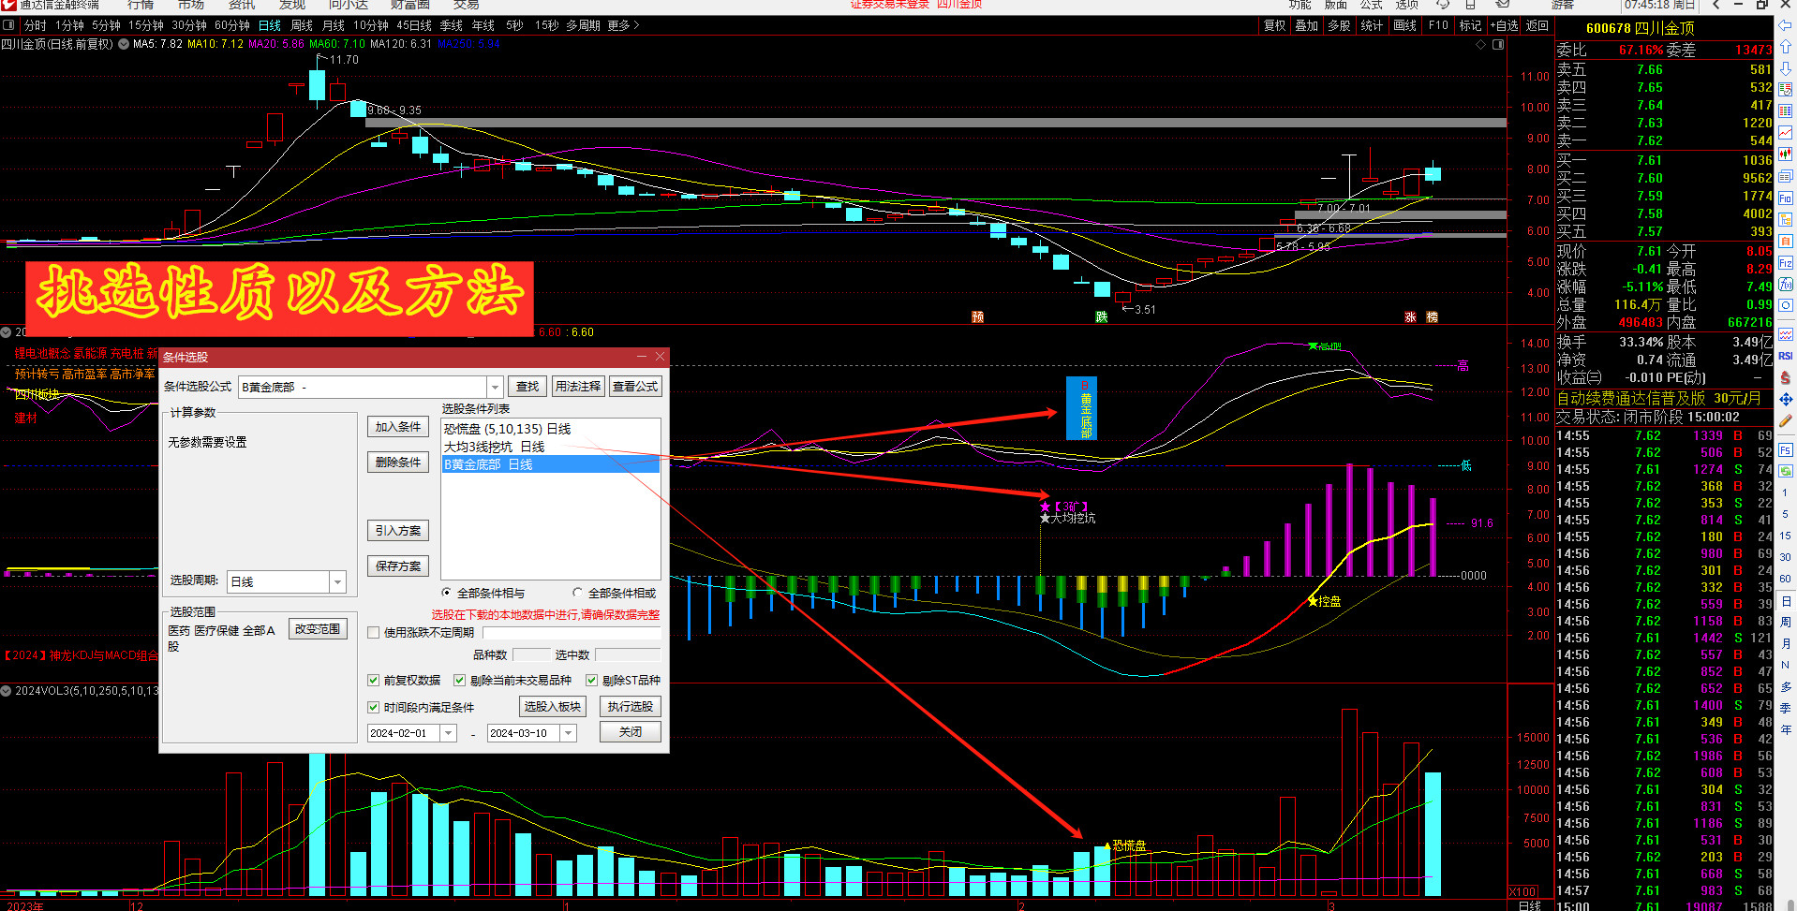The height and width of the screenshot is (911, 1797).
Task: Click the layout icon left of 分时 tab
Action: click(9, 25)
